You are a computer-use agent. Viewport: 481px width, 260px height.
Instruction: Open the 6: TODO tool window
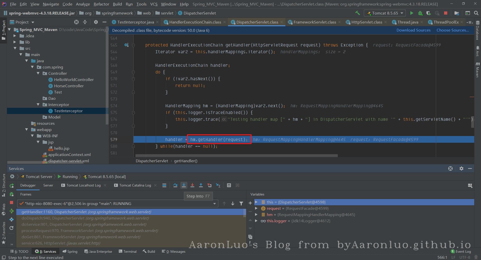point(19,251)
